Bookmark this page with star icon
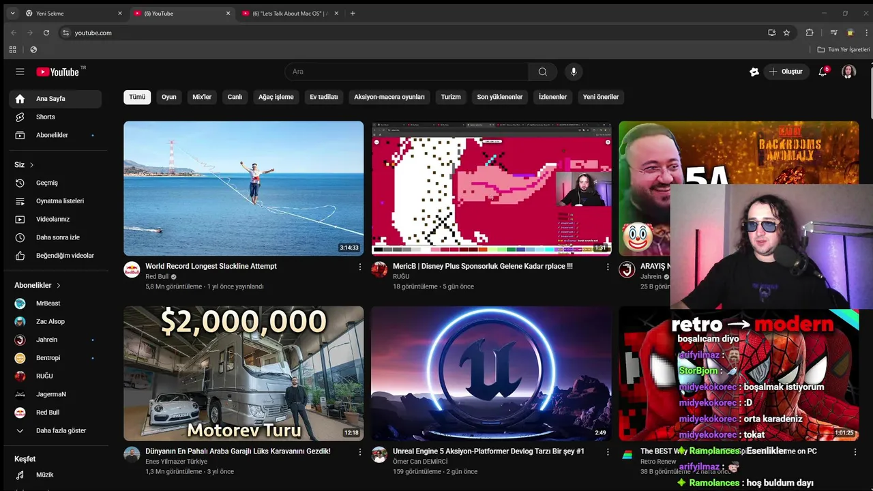This screenshot has width=873, height=491. pyautogui.click(x=786, y=33)
